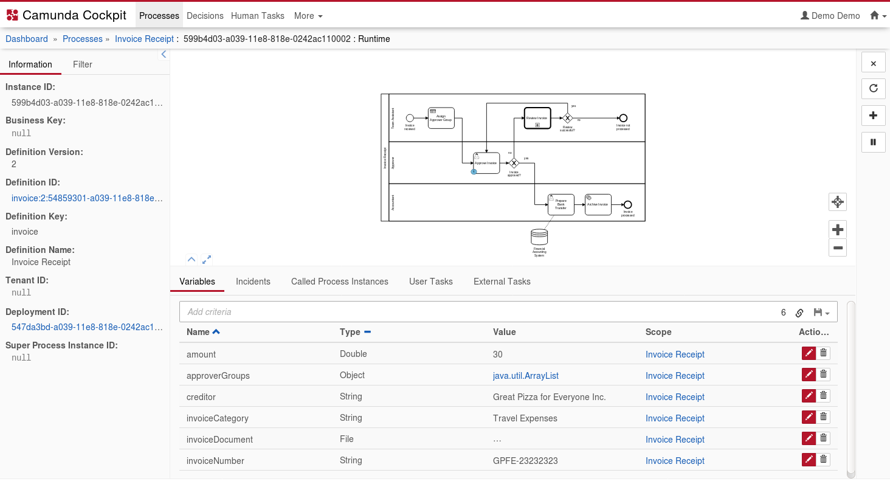
Task: Select Review Invoice task in diagram
Action: click(537, 118)
